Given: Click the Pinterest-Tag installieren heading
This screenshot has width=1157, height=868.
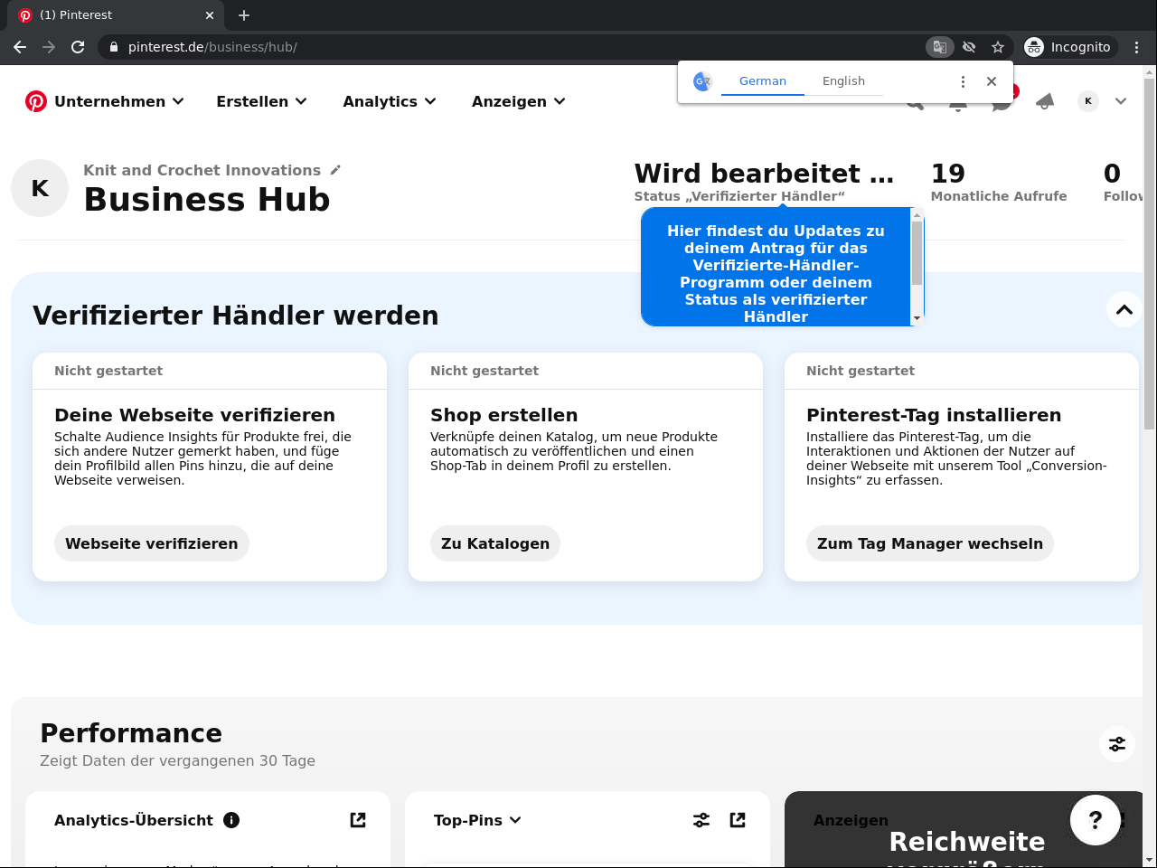Looking at the screenshot, I should 934,415.
